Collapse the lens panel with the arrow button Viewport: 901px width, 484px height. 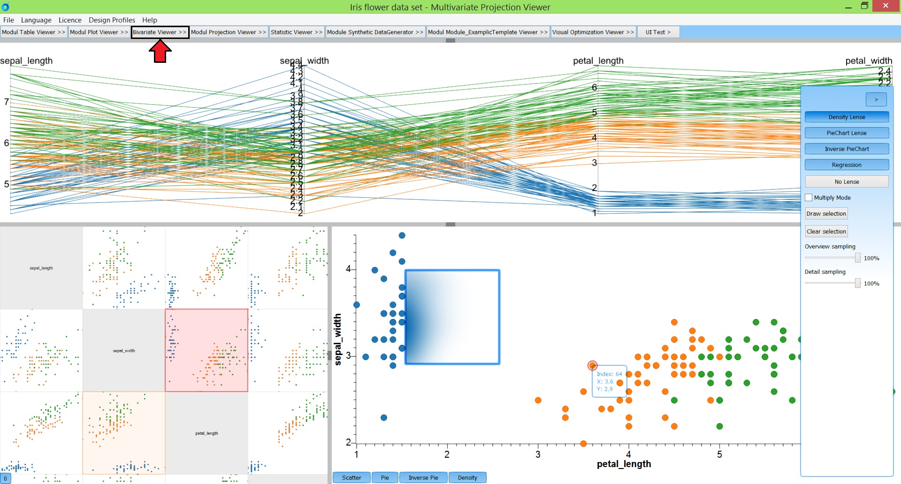coord(877,99)
